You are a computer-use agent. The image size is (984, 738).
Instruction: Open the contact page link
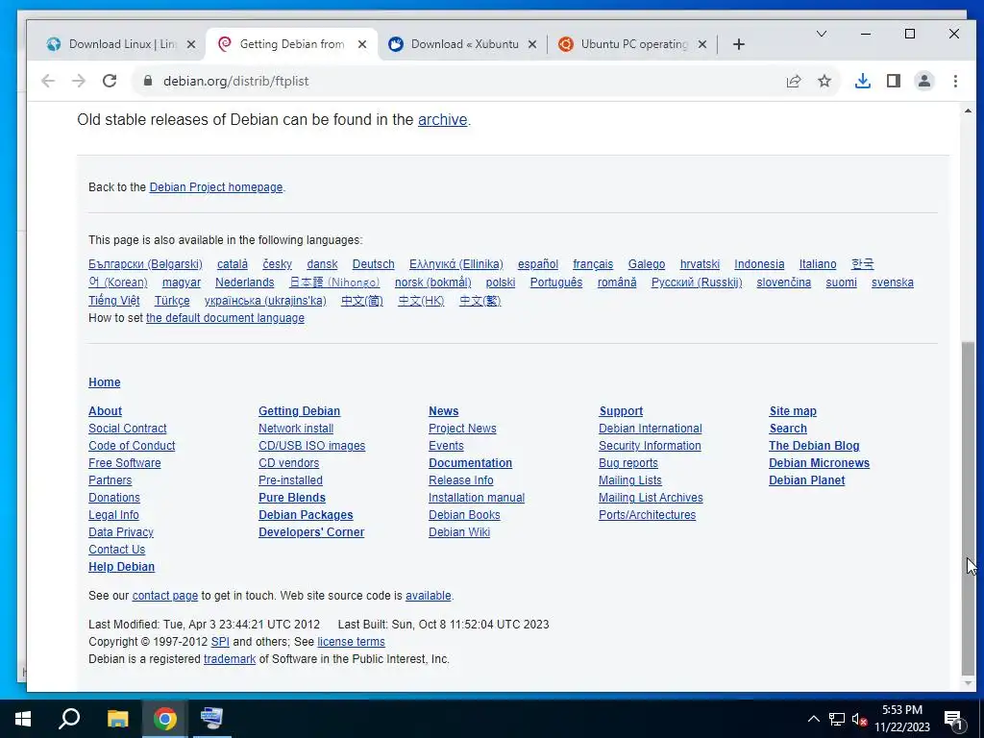pos(165,596)
